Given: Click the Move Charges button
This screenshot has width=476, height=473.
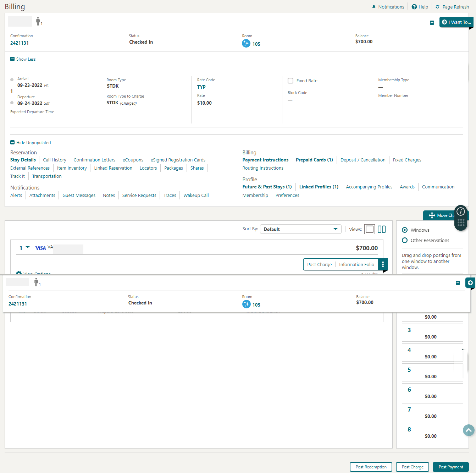Looking at the screenshot, I should tap(440, 215).
